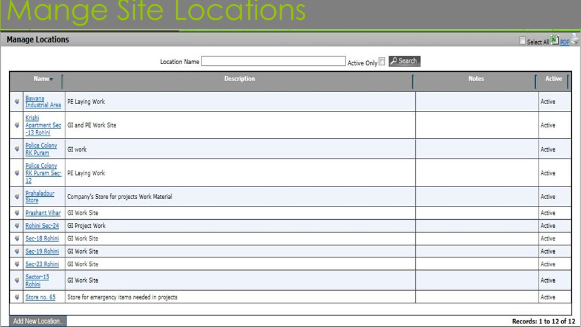The height and width of the screenshot is (327, 581).
Task: Select 'Company's Store for projects Work Material' text
Action: click(119, 196)
